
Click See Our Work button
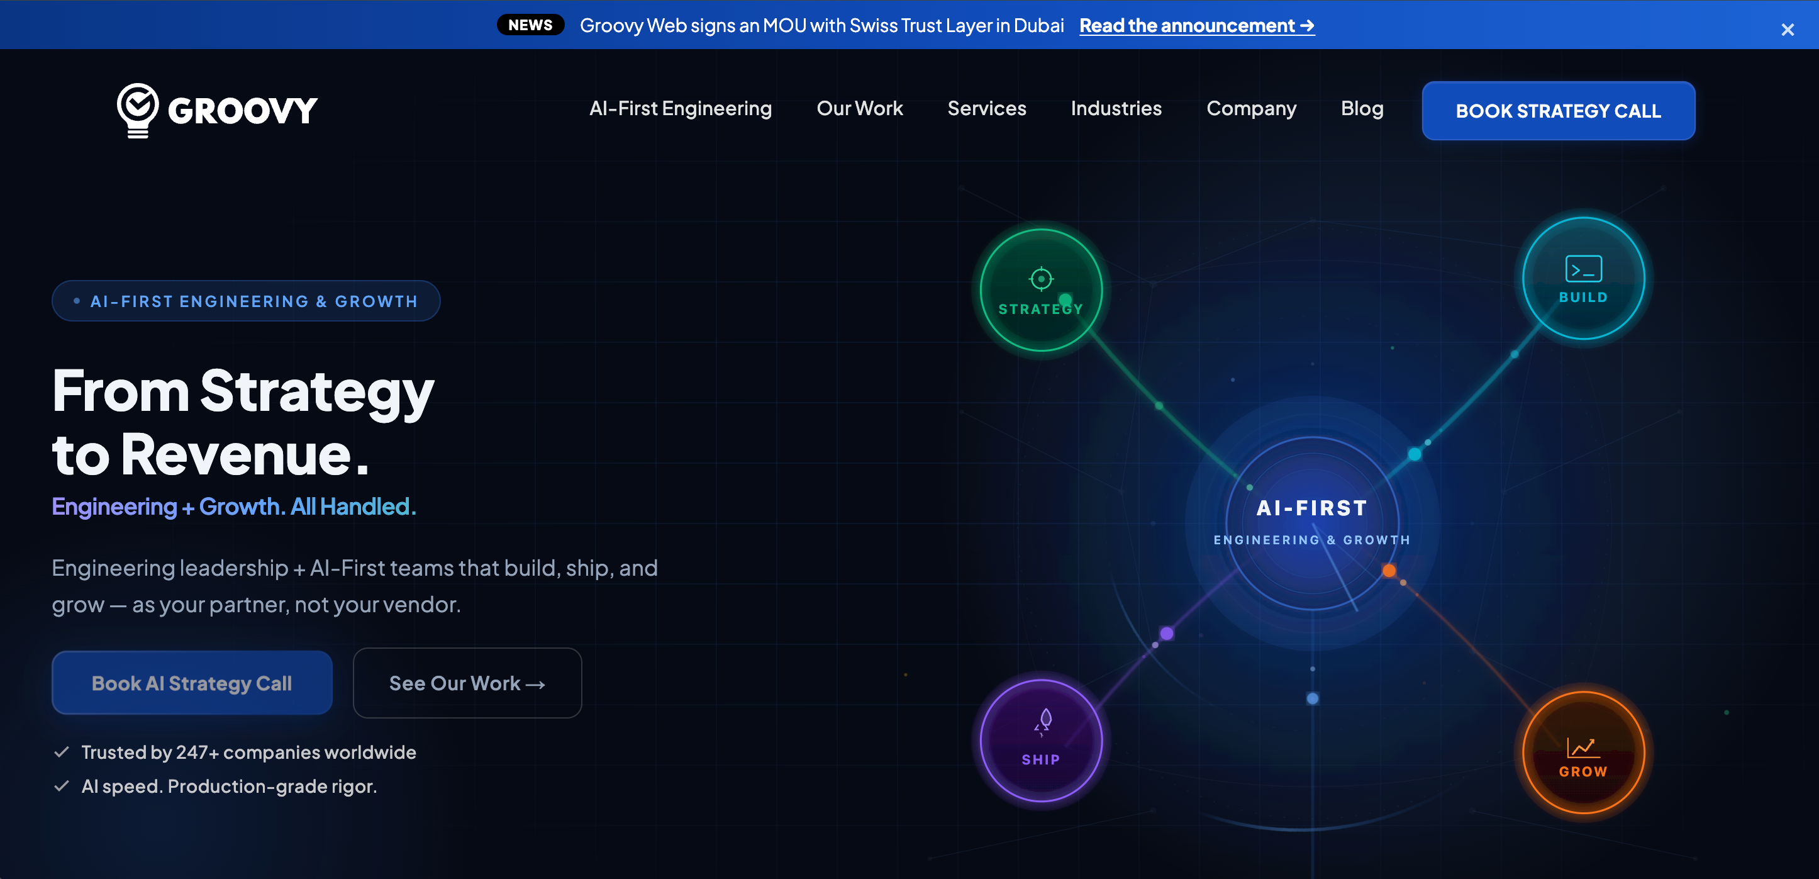tap(467, 683)
